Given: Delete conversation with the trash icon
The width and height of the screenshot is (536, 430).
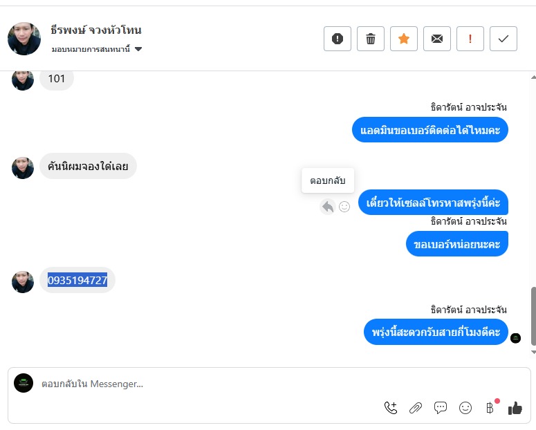Looking at the screenshot, I should point(371,39).
